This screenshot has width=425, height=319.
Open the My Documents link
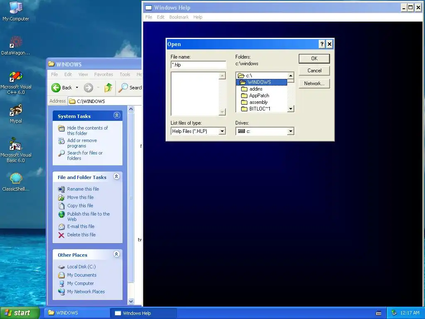[82, 275]
